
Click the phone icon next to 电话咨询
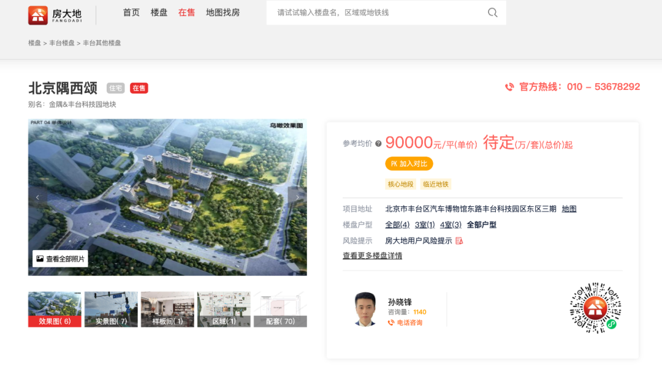tap(391, 322)
